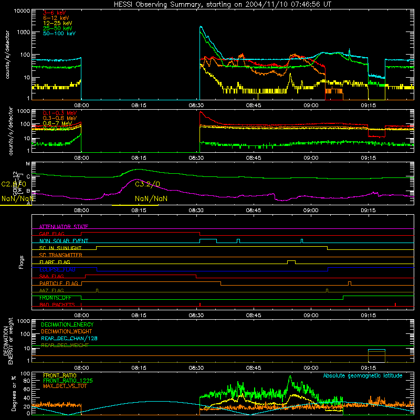The height and width of the screenshot is (420, 420).
Task: Click the 0.8-7 MeV legend label
Action: pyautogui.click(x=58, y=123)
